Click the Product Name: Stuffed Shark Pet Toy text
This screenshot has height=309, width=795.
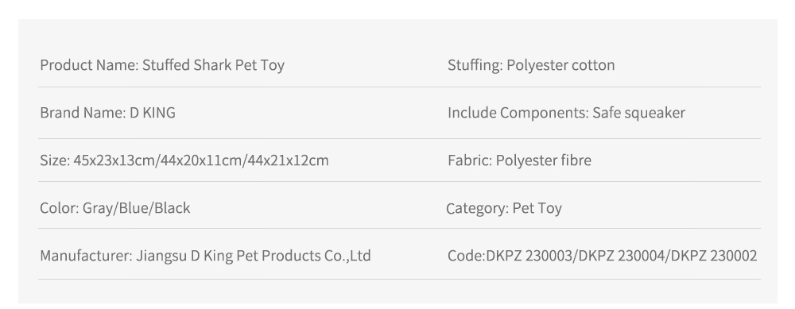[x=162, y=65]
